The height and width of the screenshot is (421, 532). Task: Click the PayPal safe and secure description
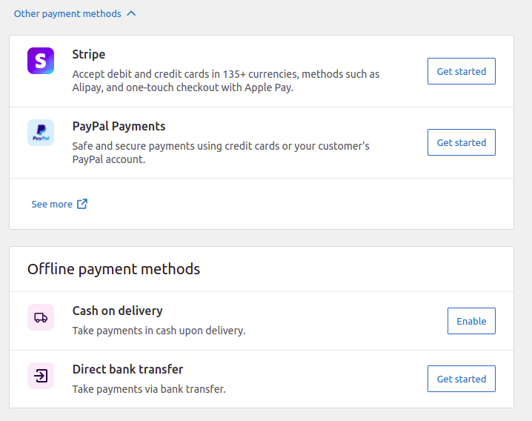click(221, 153)
